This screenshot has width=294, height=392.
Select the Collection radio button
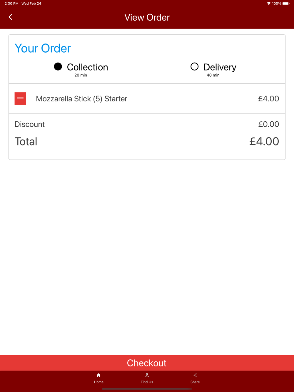pyautogui.click(x=58, y=67)
